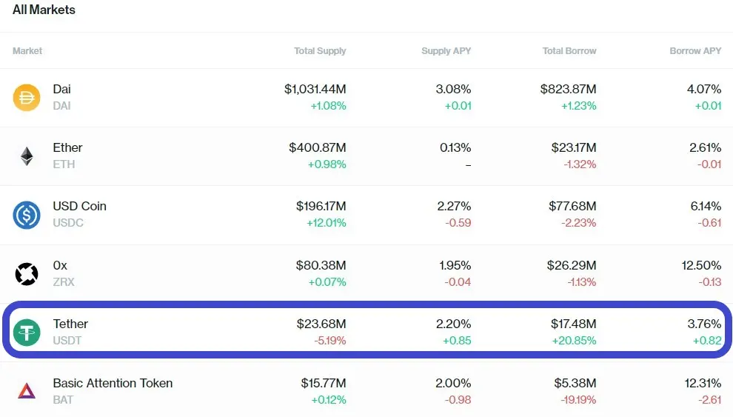733x417 pixels.
Task: Open the Dai market name
Action: point(61,90)
